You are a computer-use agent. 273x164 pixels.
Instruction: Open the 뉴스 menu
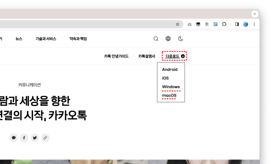tap(19, 39)
